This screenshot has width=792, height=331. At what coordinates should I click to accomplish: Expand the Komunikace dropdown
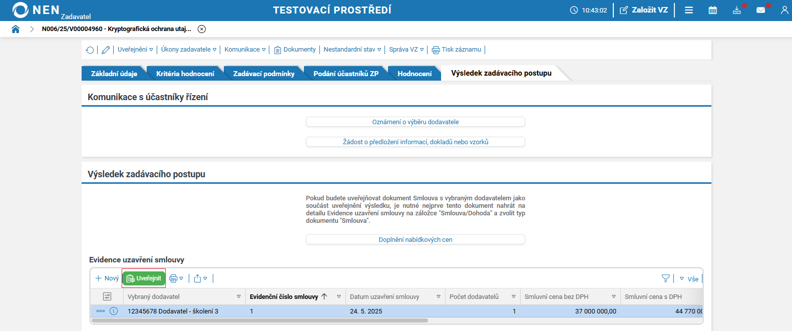click(x=245, y=50)
